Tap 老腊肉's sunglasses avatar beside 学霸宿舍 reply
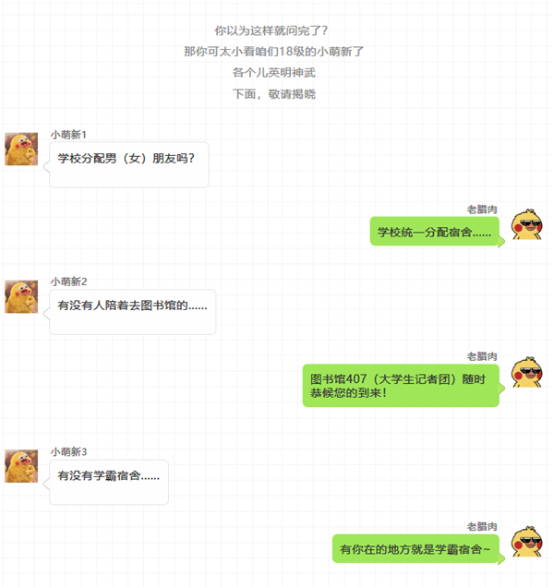The image size is (554, 587). [x=527, y=542]
